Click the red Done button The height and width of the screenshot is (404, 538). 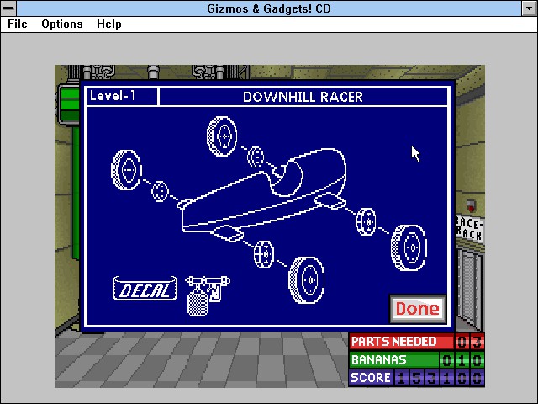tap(417, 309)
